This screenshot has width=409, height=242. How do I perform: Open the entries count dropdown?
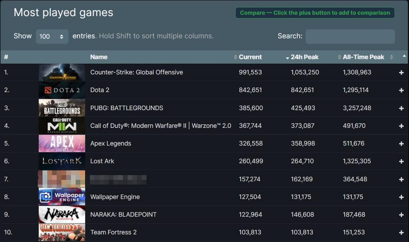click(52, 36)
